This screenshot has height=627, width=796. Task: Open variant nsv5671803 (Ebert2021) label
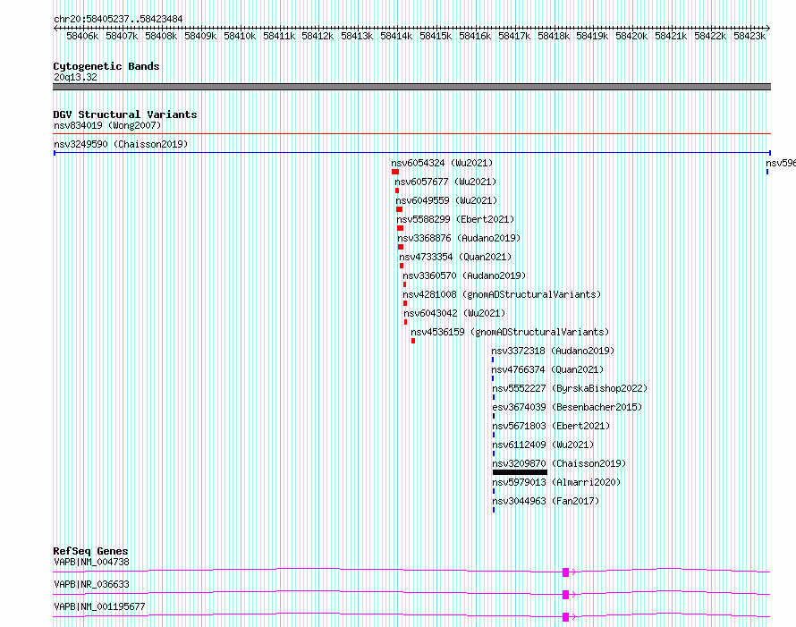551,426
